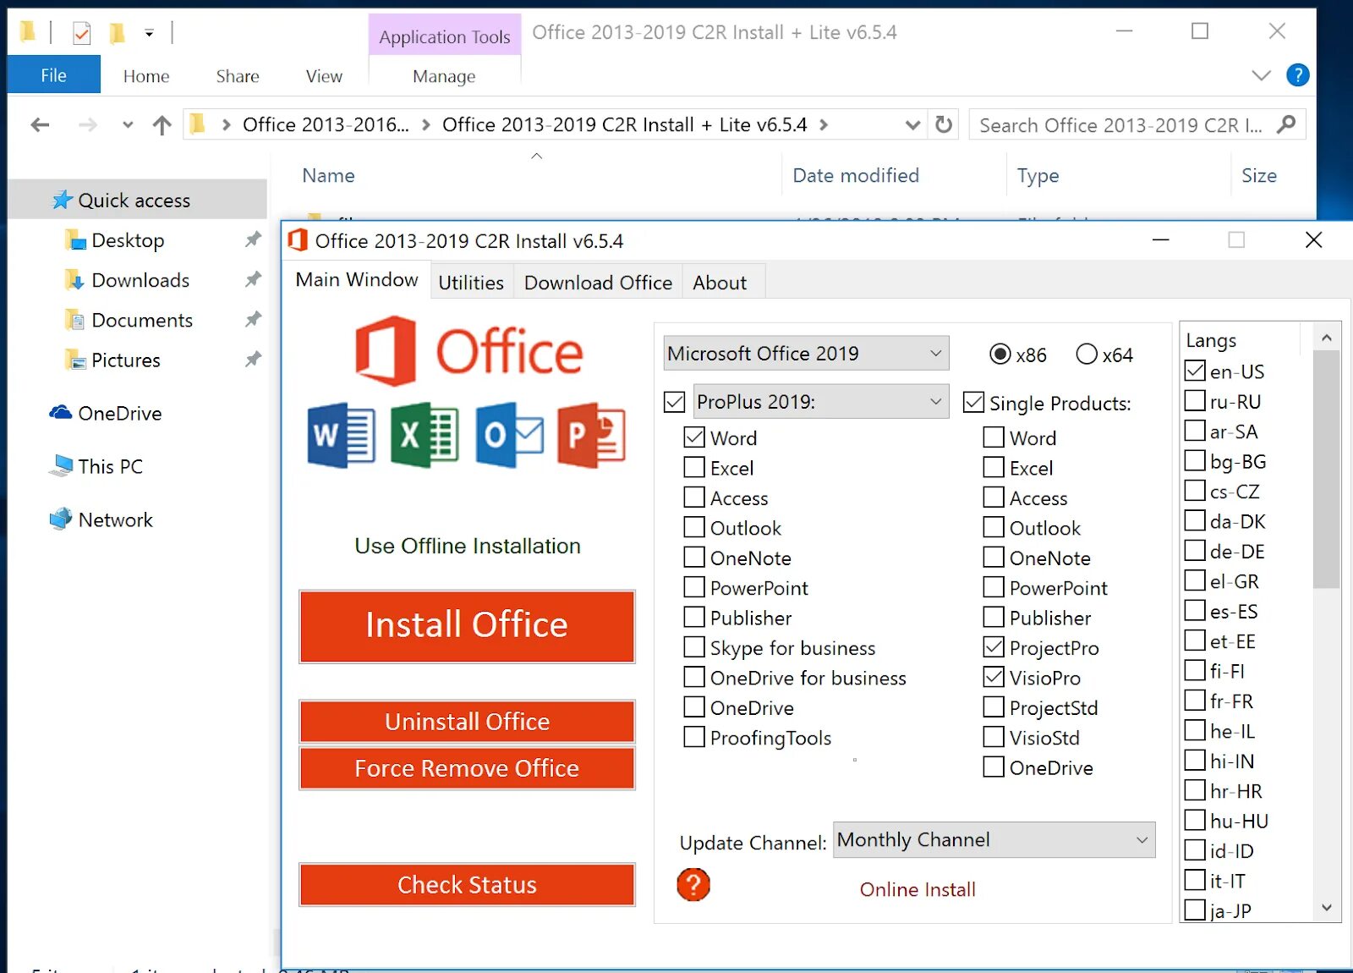Switch to the Utilities tab
Image resolution: width=1353 pixels, height=973 pixels.
pyautogui.click(x=471, y=283)
